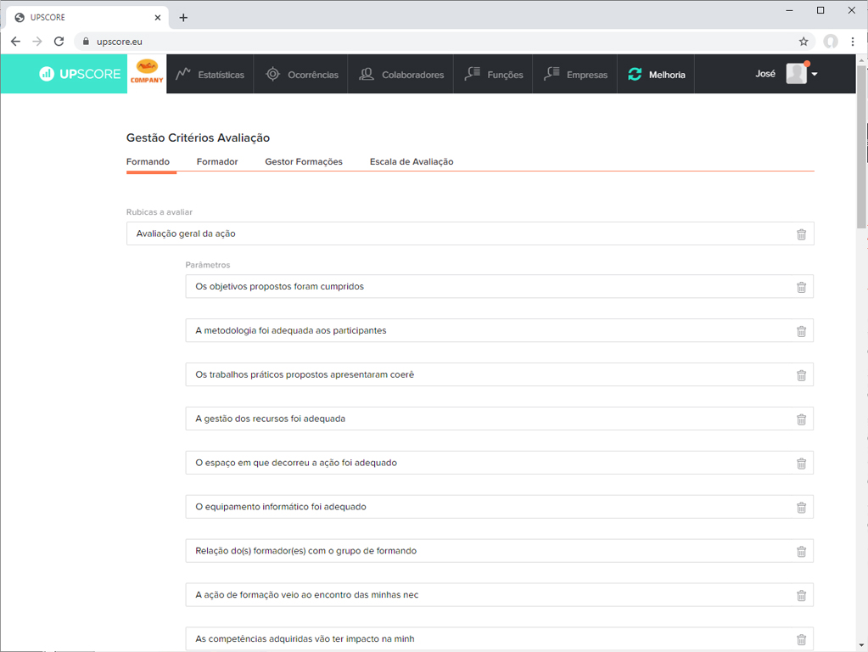Delete 'As competências adquiridas' parameter
The height and width of the screenshot is (652, 868).
click(x=801, y=639)
